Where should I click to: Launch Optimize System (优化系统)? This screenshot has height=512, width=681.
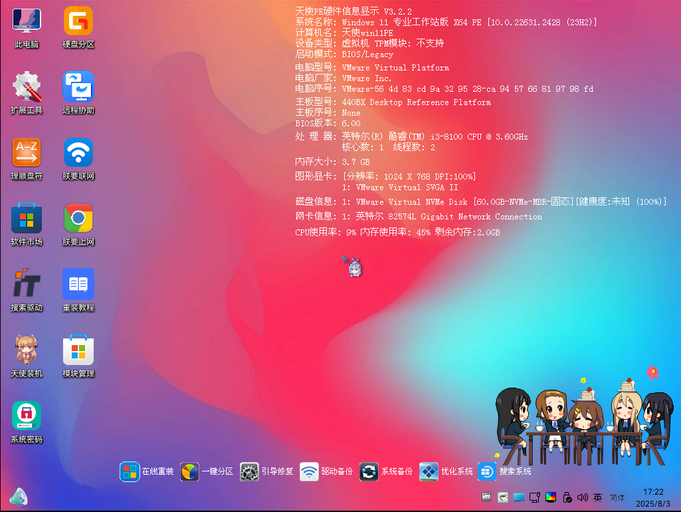click(429, 471)
